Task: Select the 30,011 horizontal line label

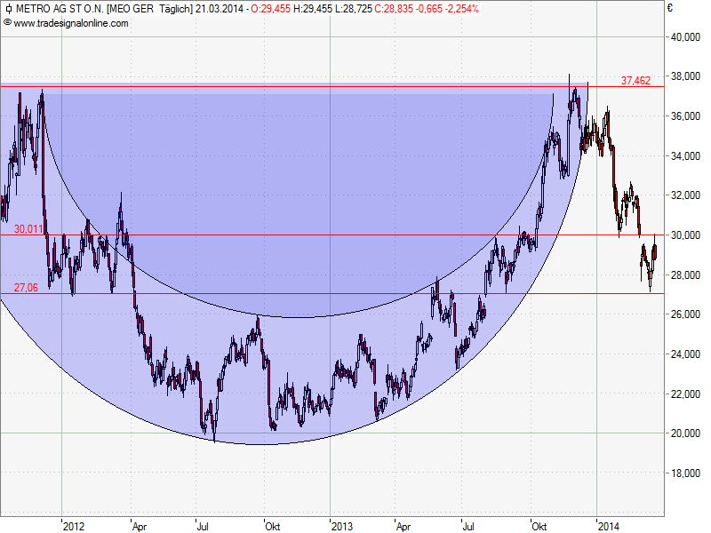Action: (28, 228)
